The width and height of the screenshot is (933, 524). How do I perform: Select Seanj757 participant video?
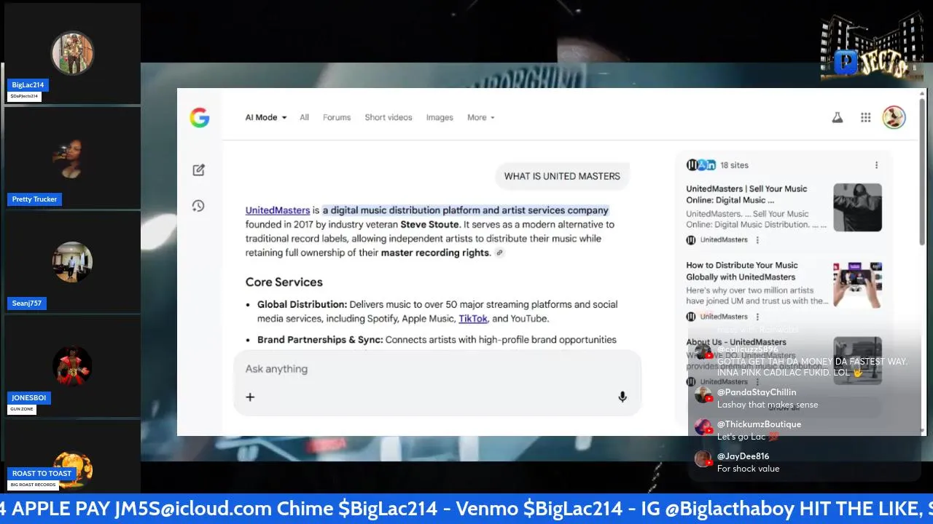[x=72, y=262]
